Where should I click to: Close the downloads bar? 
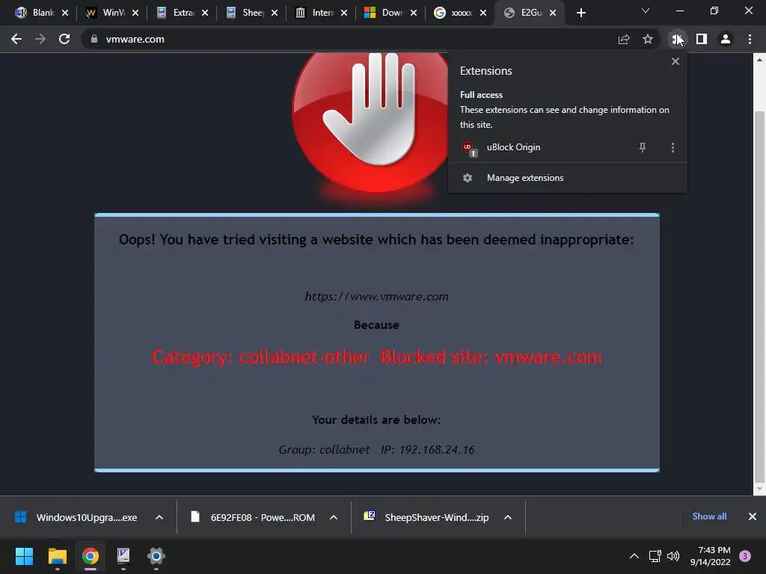tap(753, 516)
